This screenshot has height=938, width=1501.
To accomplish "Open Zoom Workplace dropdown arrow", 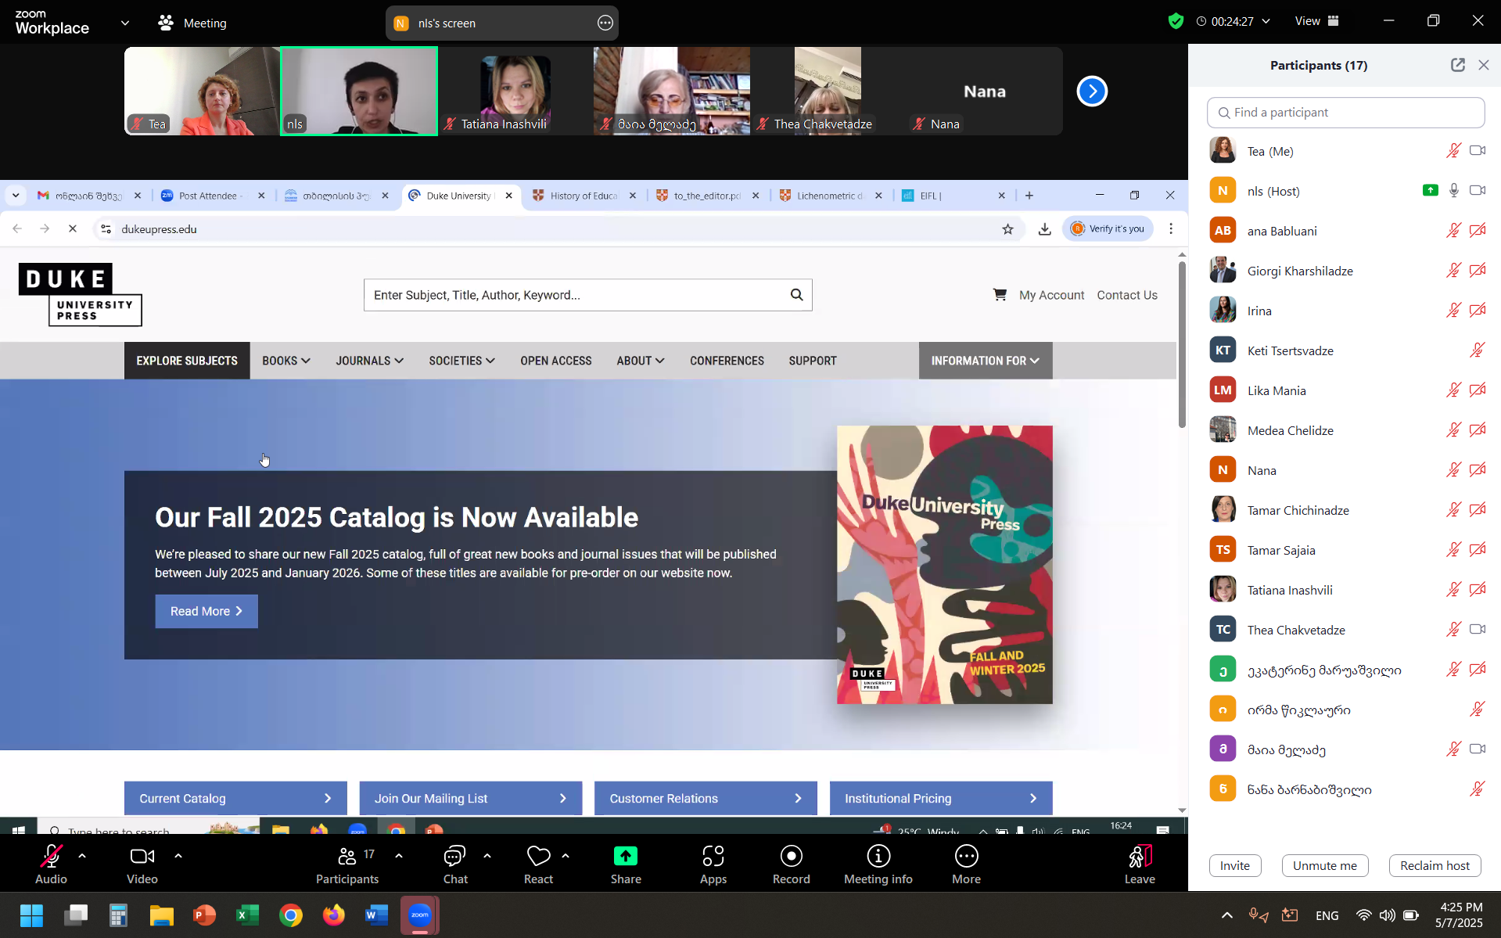I will (125, 23).
